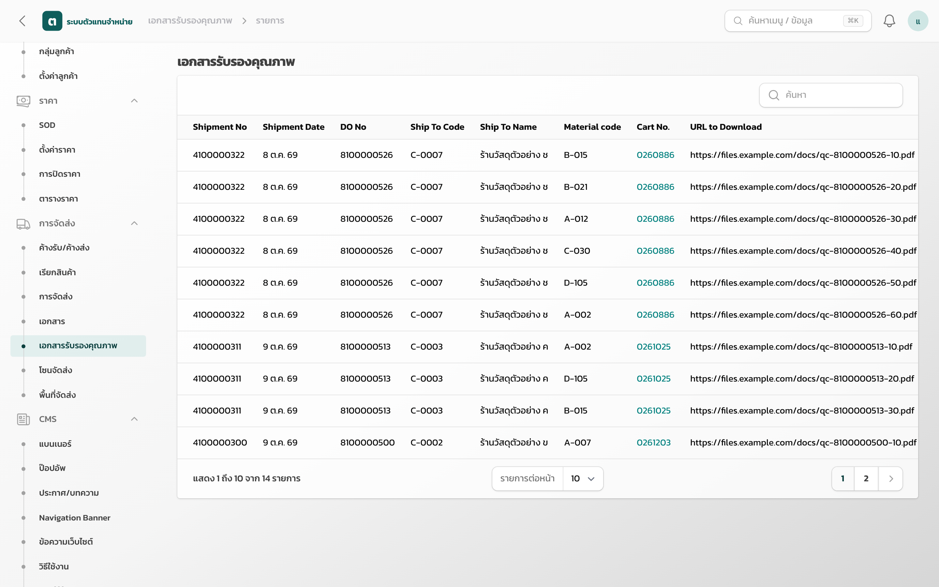Click the CMS newspaper icon in sidebar
Screen dimensions: 939x587
click(x=23, y=419)
